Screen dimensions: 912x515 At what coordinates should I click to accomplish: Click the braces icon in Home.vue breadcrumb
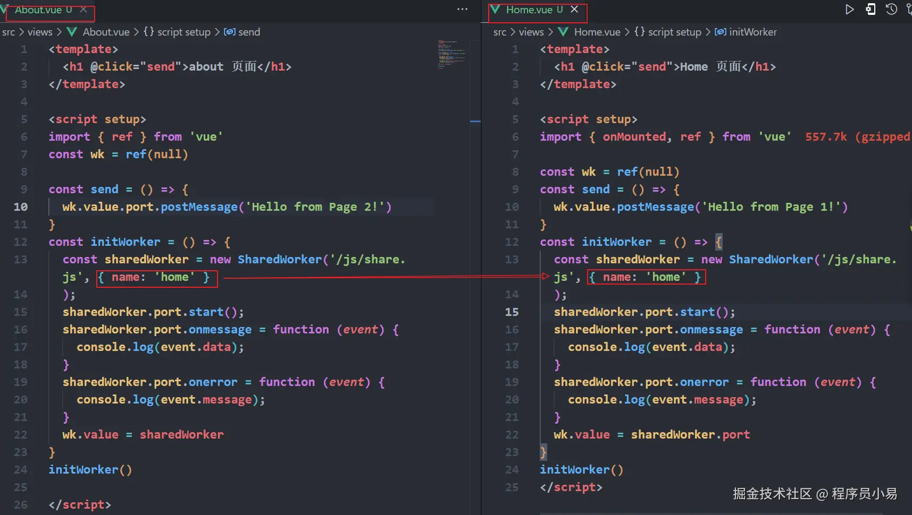click(x=640, y=32)
